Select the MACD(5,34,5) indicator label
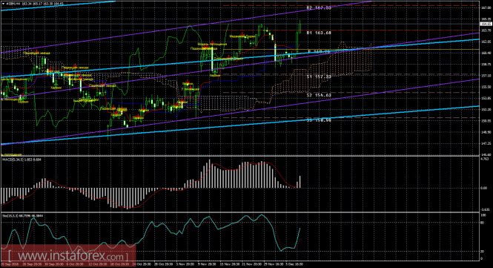Viewport: 493px width, 268px height. (x=13, y=160)
